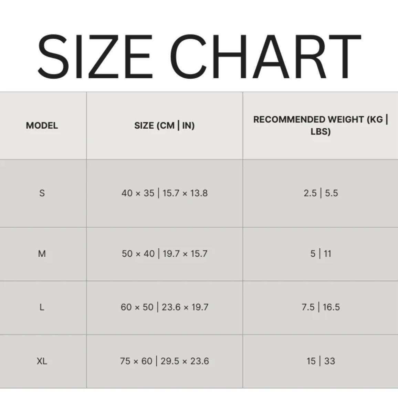Click the RECOMMENDED WEIGHT column header
This screenshot has width=398, height=396.
(321, 125)
